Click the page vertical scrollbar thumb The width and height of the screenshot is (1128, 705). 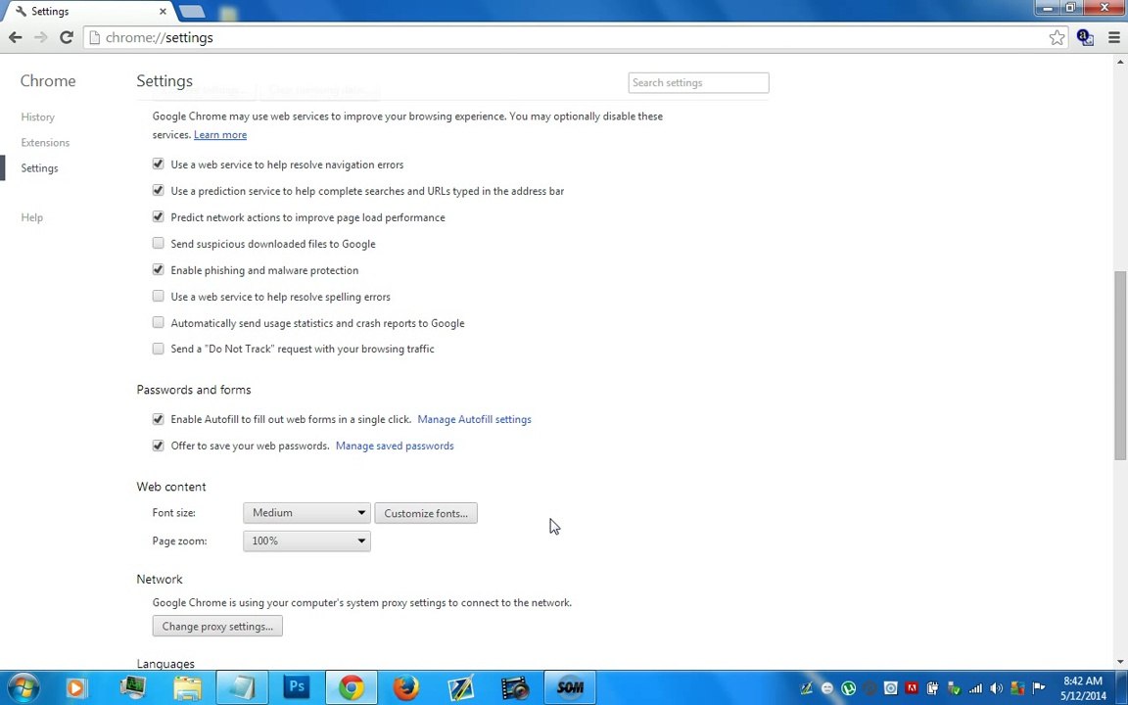1120,365
